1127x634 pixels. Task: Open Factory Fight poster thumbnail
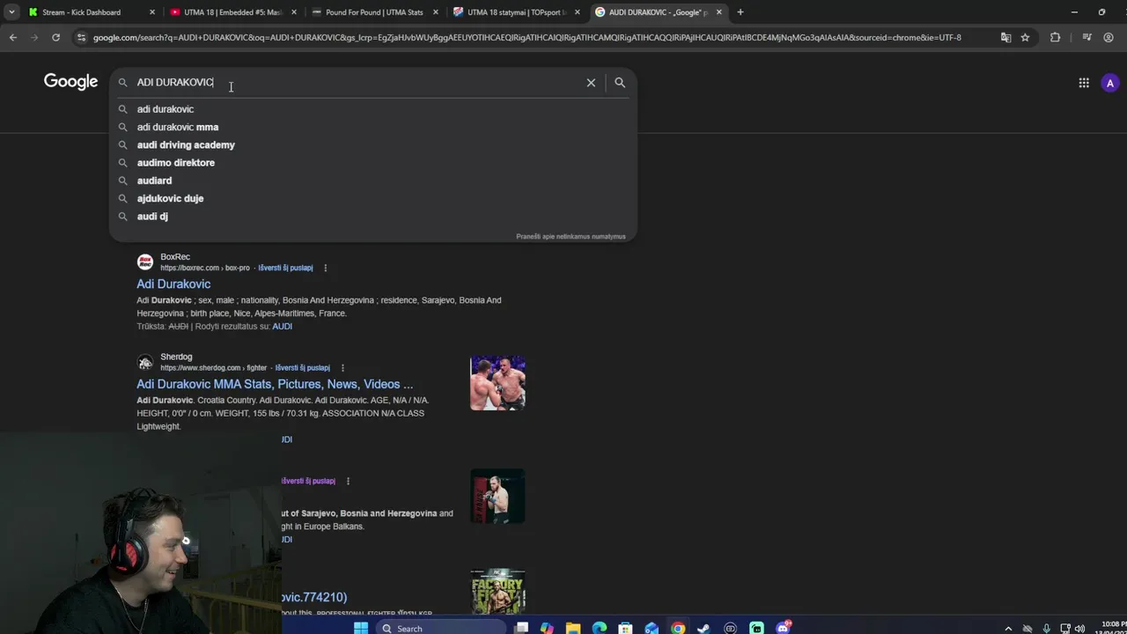point(497,591)
